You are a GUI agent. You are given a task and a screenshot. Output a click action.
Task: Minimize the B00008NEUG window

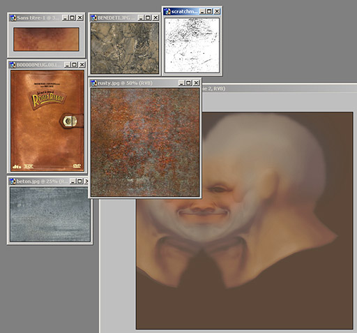pyautogui.click(x=67, y=65)
